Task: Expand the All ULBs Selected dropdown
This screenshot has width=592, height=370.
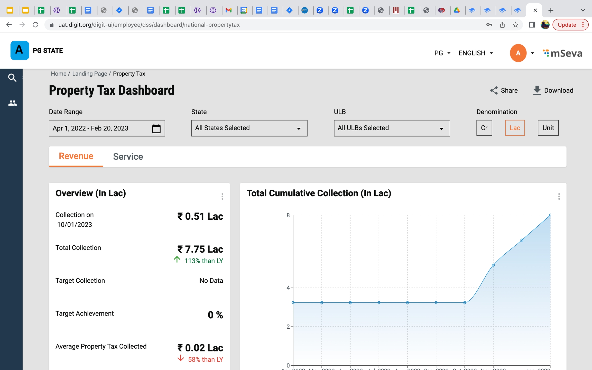Action: 392,128
